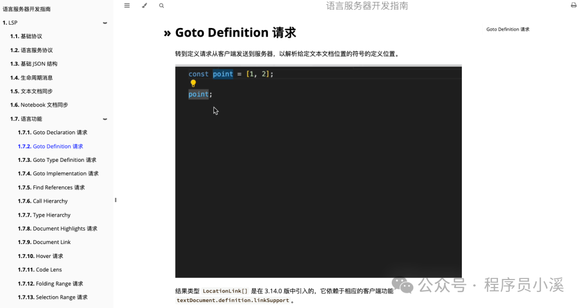
Task: Open 1.7.11. Code Lens page
Action: point(40,269)
